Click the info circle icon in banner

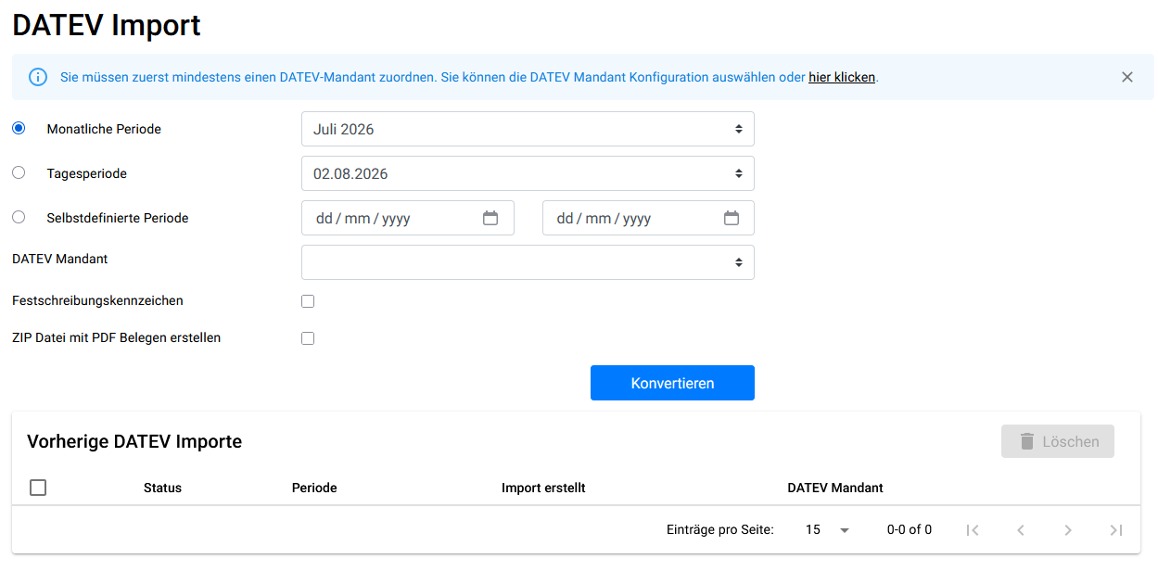coord(38,77)
